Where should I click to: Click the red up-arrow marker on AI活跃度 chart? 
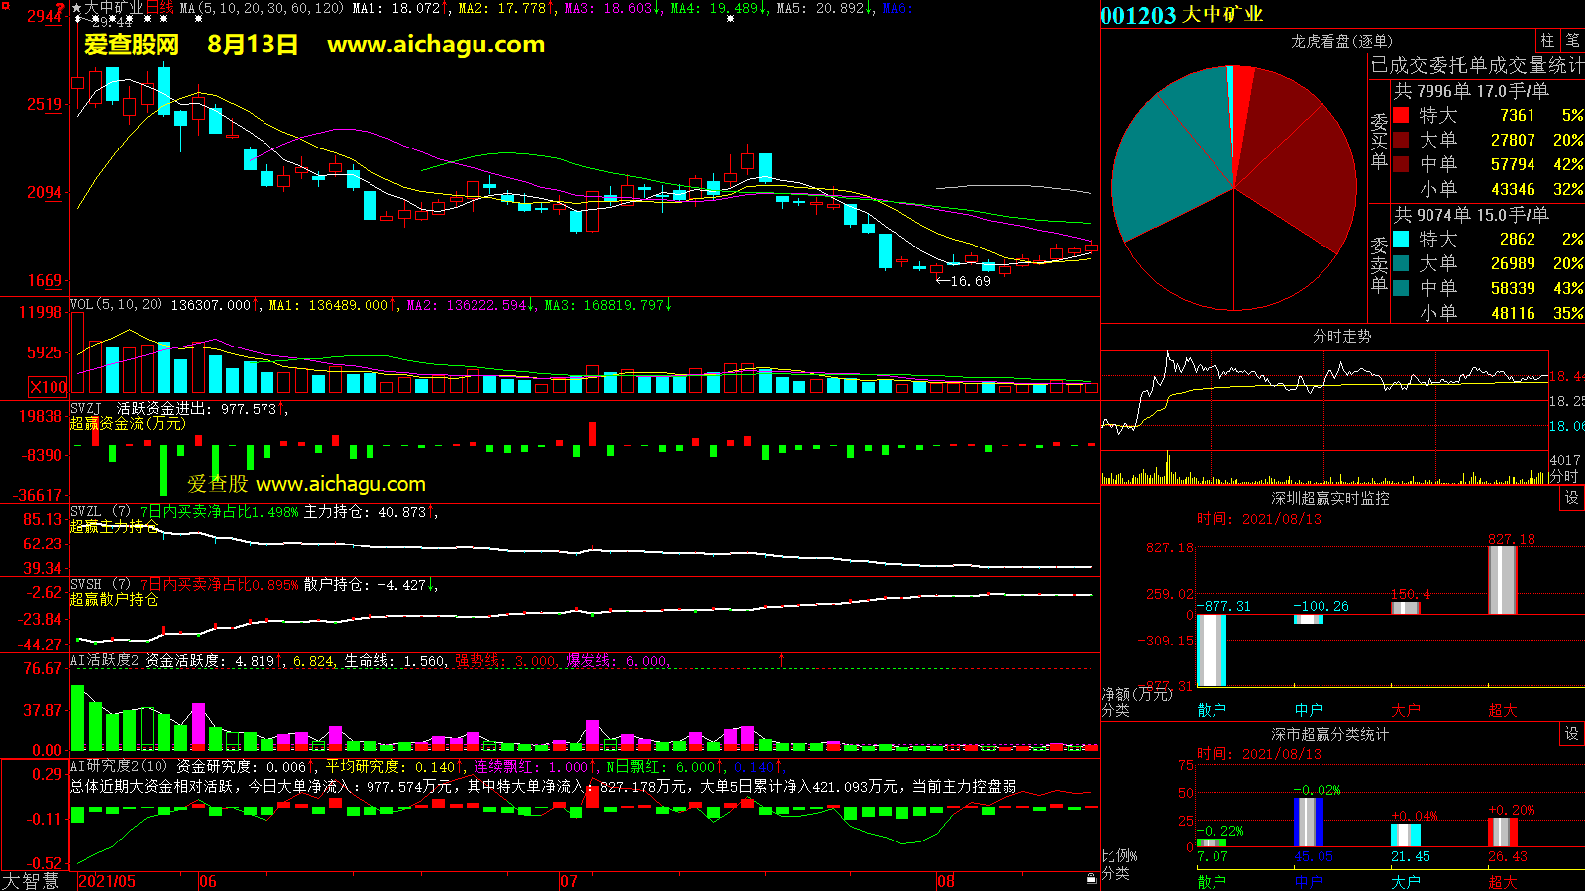tap(781, 659)
